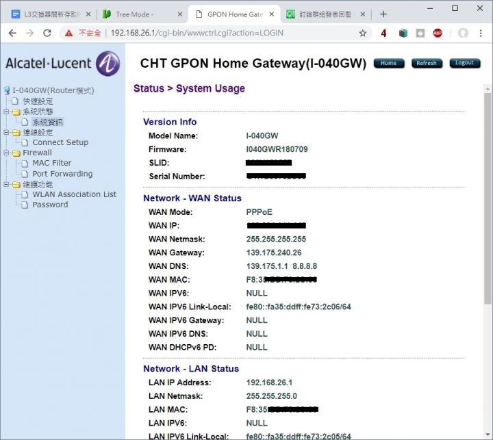Image resolution: width=493 pixels, height=440 pixels.
Task: Click the Version Info heading
Action: 170,122
